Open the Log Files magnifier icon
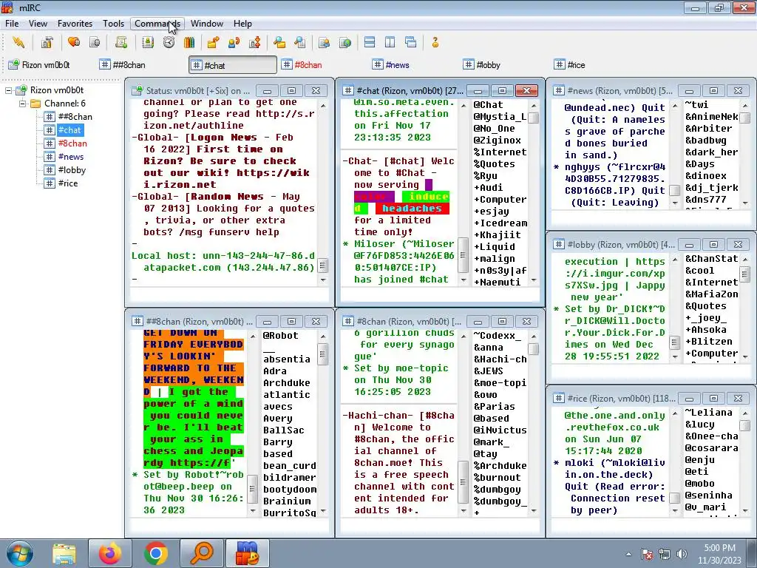 coord(300,42)
